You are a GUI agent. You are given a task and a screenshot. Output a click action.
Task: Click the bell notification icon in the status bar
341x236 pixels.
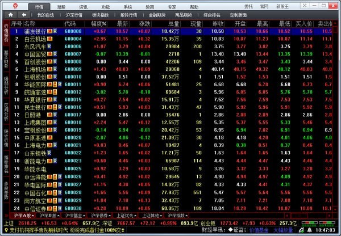coord(309,230)
